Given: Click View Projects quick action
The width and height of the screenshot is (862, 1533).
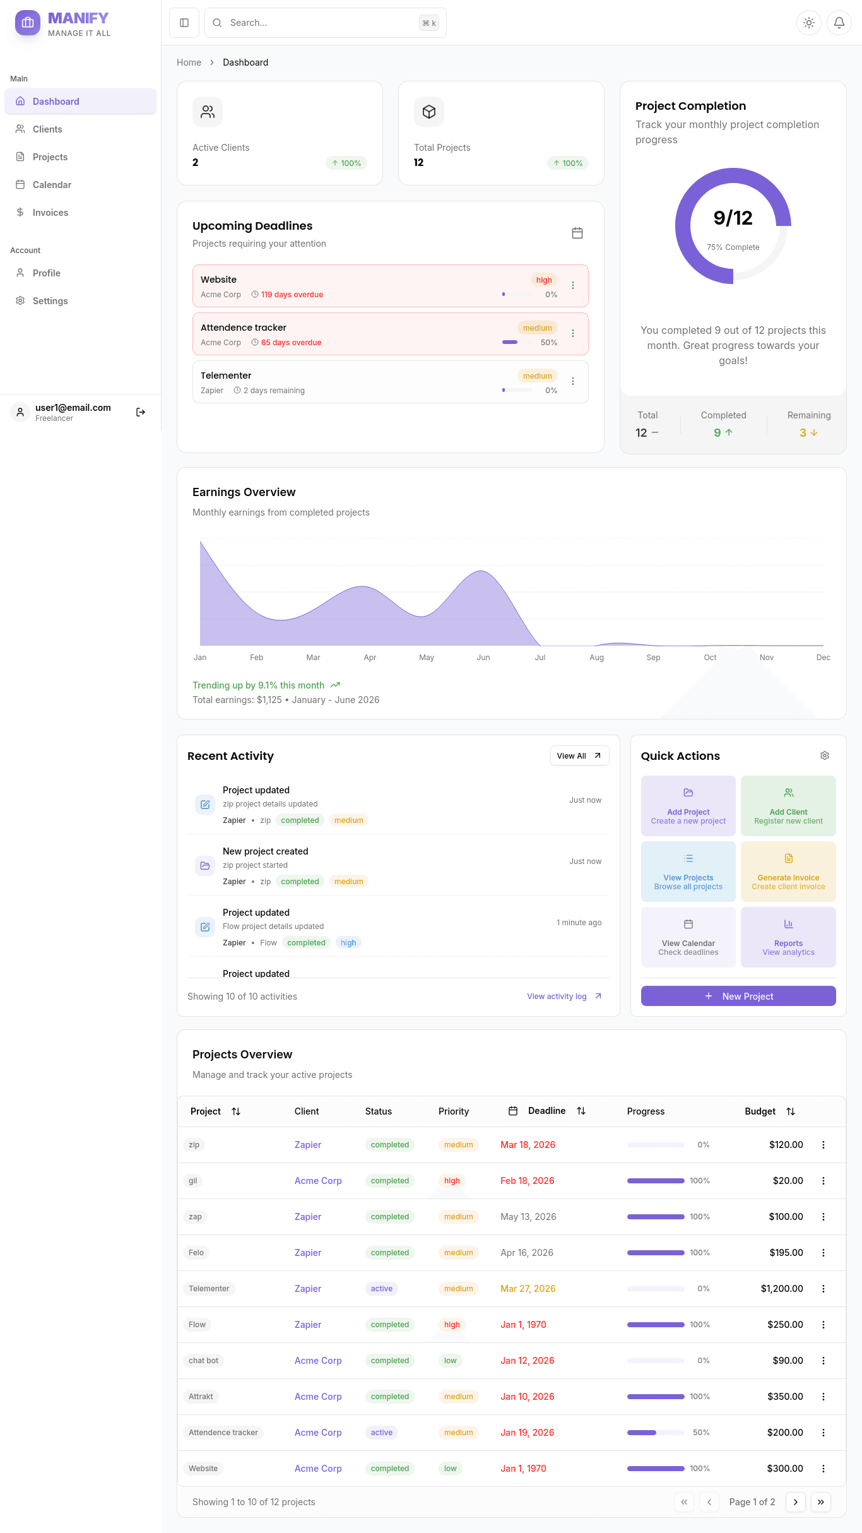Looking at the screenshot, I should [x=688, y=872].
